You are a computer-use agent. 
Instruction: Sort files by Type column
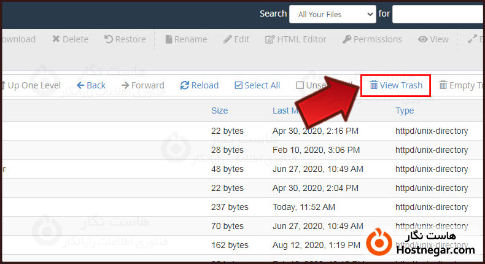(404, 111)
